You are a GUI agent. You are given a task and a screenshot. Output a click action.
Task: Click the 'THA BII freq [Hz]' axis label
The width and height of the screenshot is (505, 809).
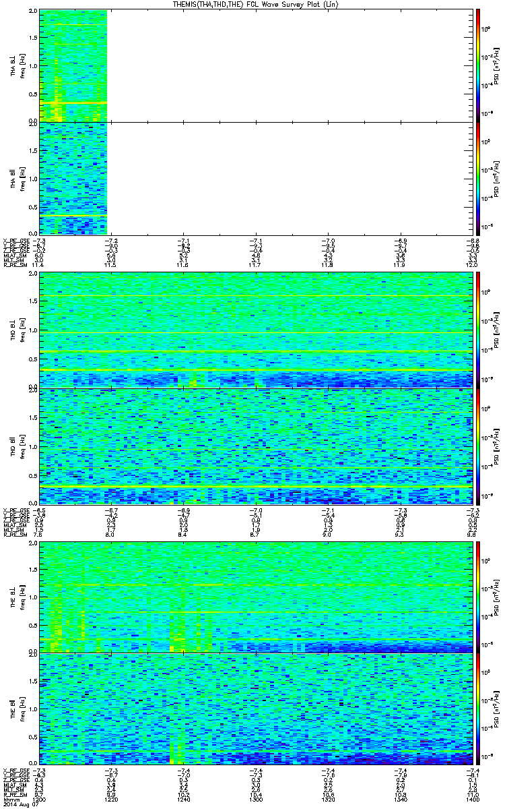[18, 178]
